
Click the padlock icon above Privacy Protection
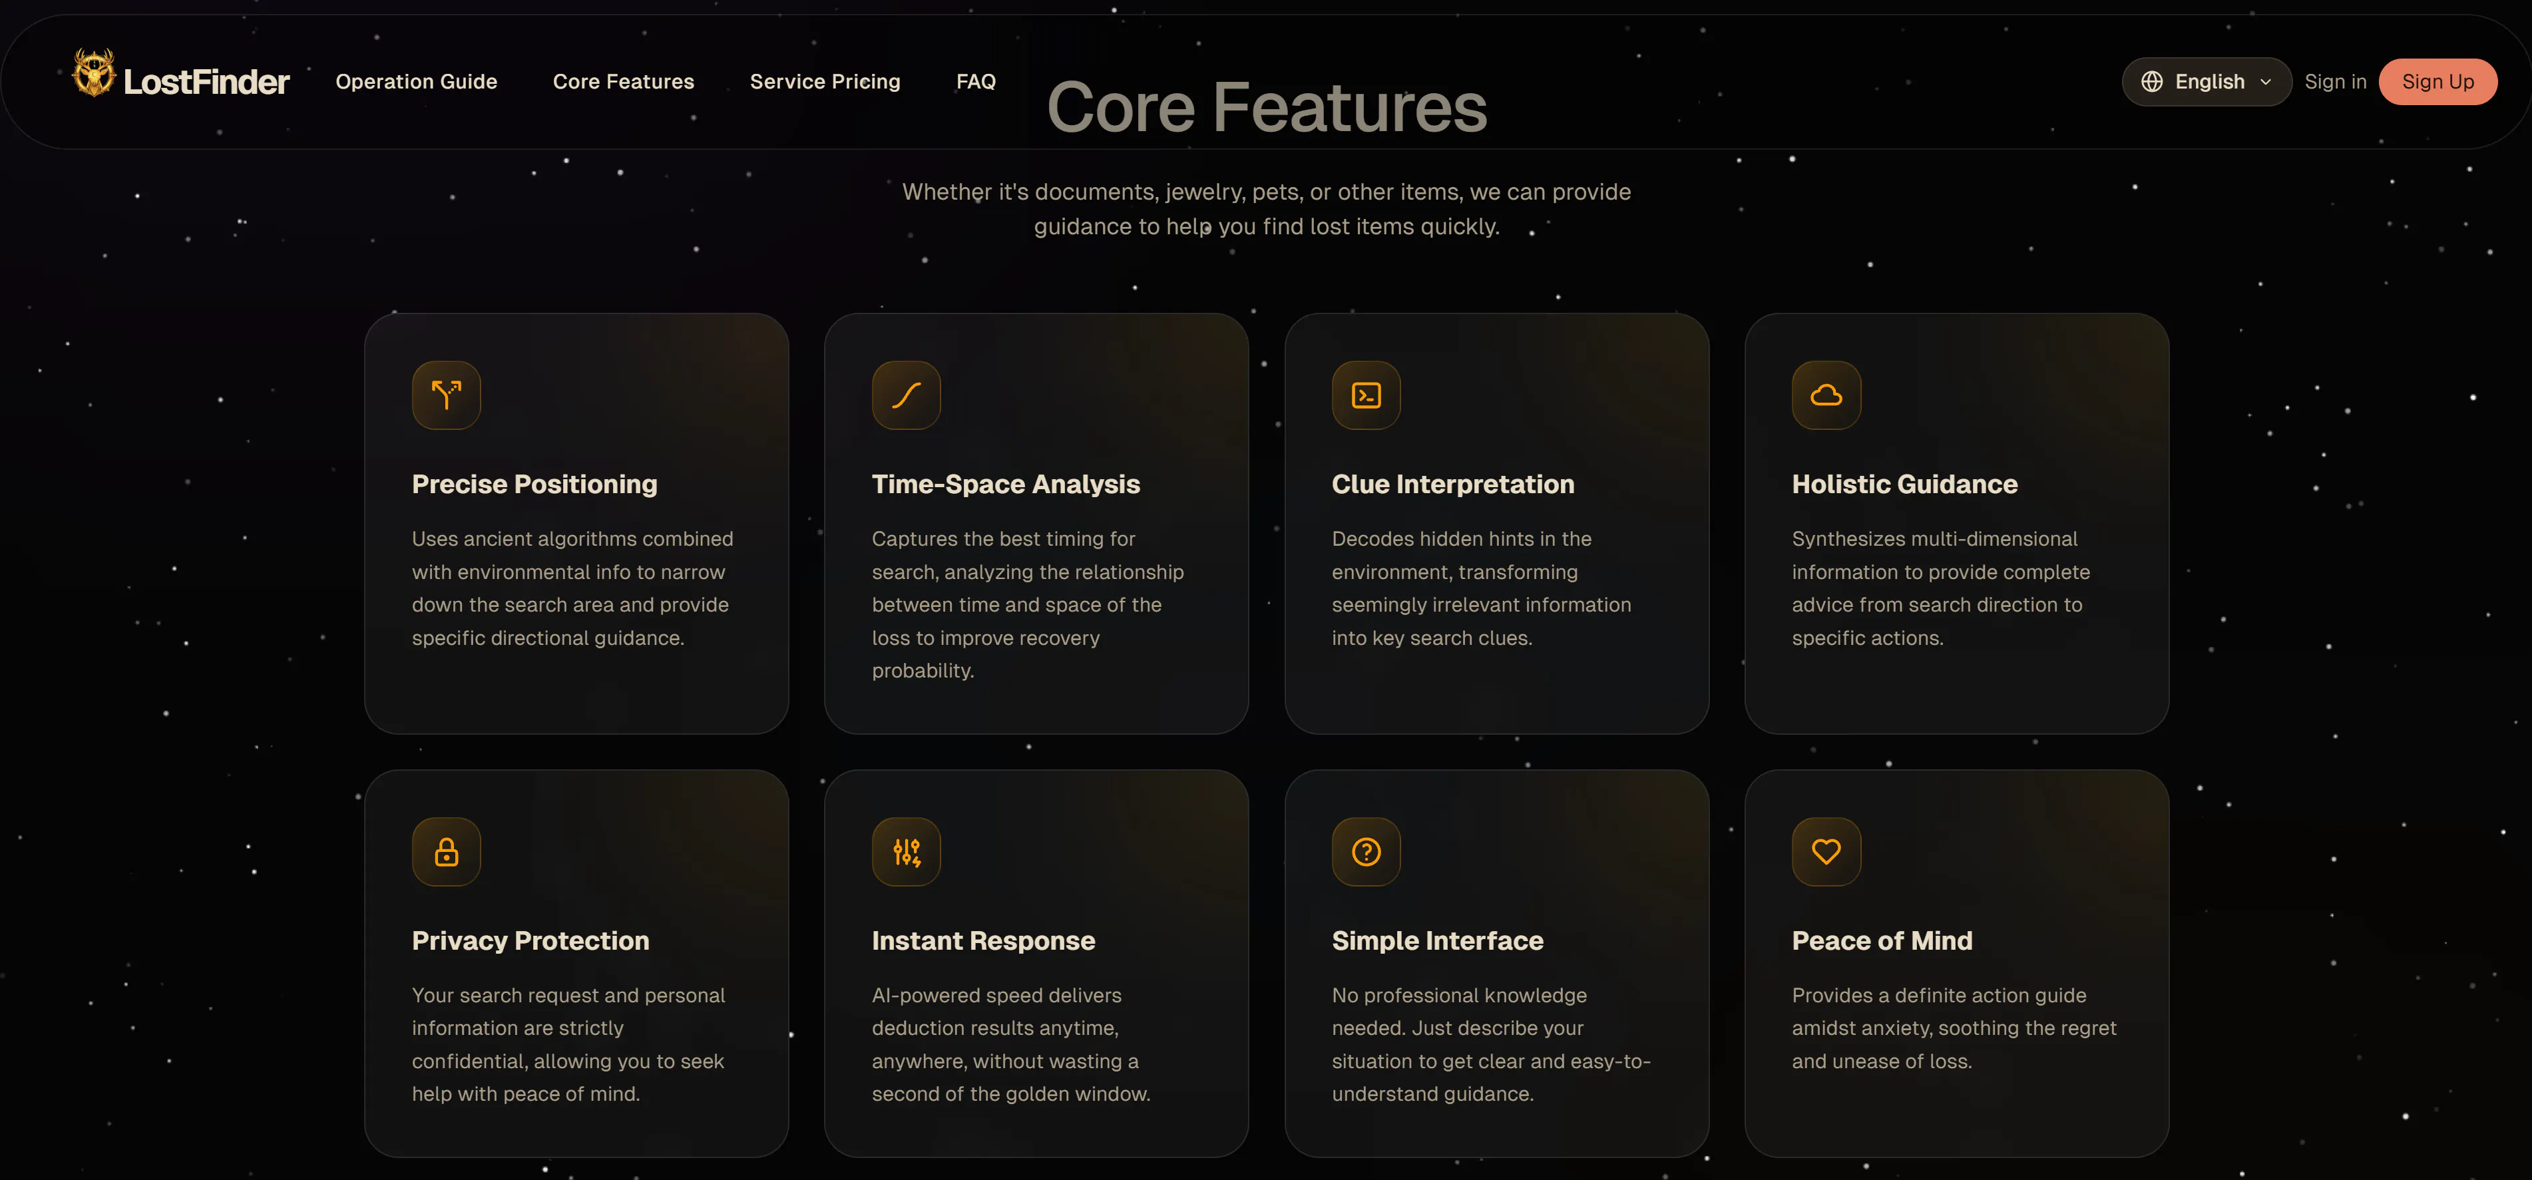pos(446,852)
